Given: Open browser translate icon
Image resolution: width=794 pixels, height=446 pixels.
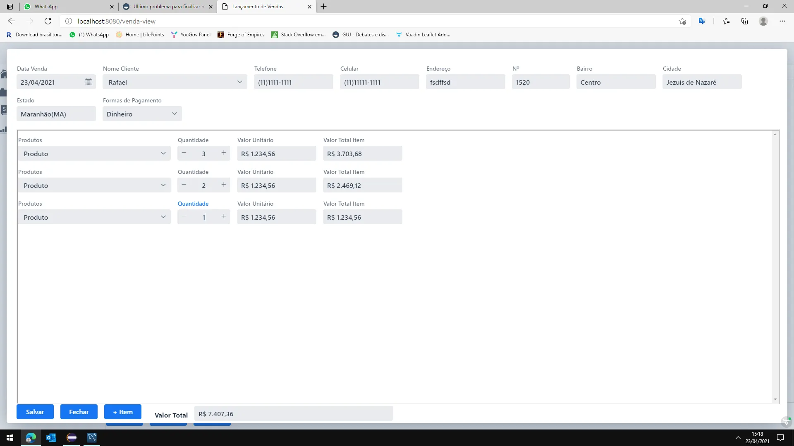Looking at the screenshot, I should 702,21.
